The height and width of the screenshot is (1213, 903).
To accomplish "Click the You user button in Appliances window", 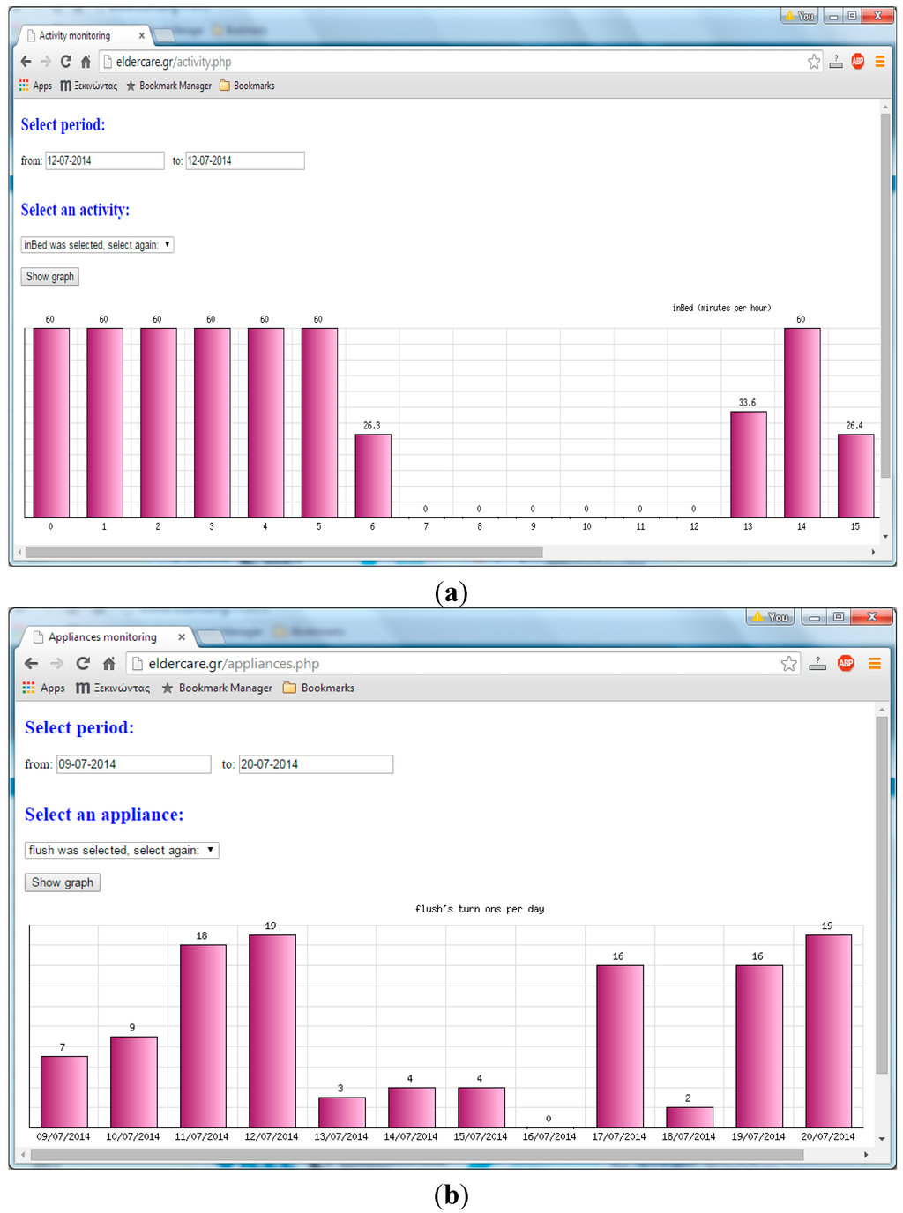I will coord(771,617).
